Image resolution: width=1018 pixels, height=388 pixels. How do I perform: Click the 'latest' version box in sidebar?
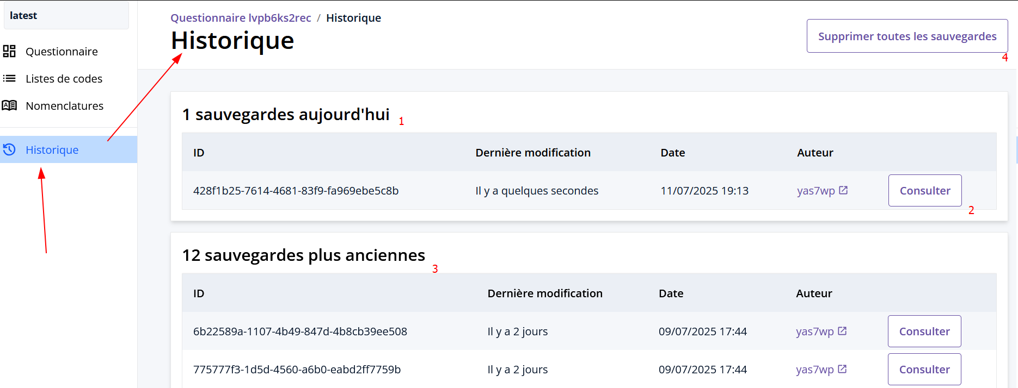(66, 15)
